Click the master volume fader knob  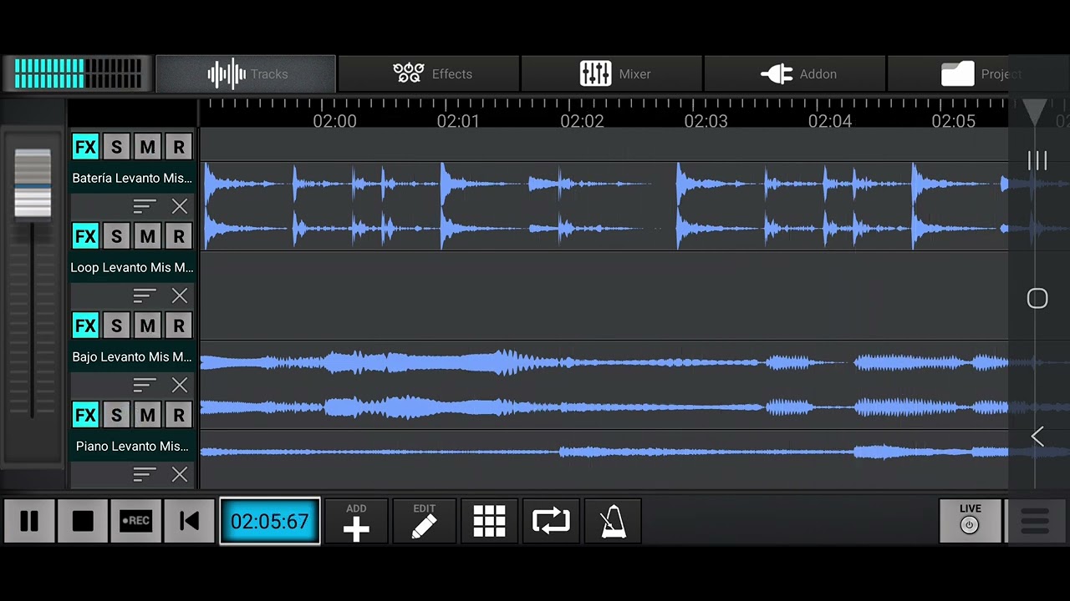tap(33, 183)
